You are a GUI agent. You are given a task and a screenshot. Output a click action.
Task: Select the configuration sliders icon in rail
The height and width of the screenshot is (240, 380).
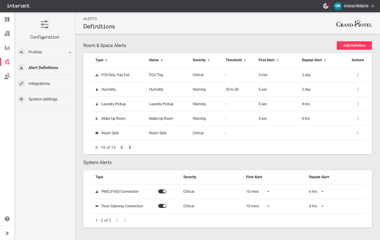pyautogui.click(x=7, y=62)
